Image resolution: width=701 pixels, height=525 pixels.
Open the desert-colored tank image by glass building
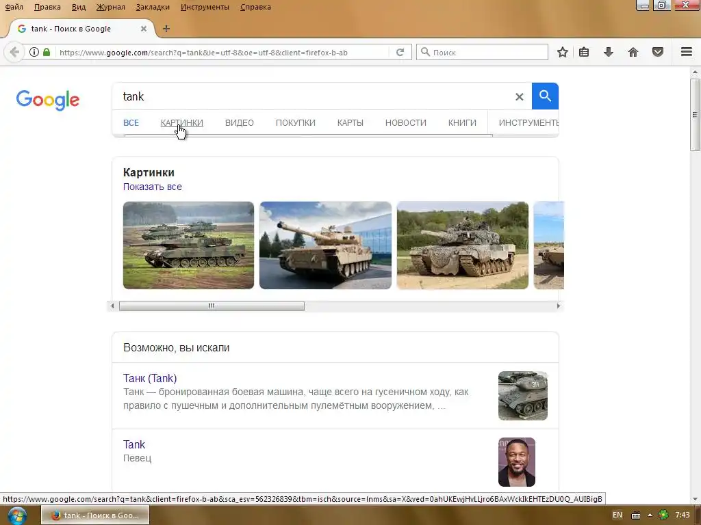click(x=325, y=245)
